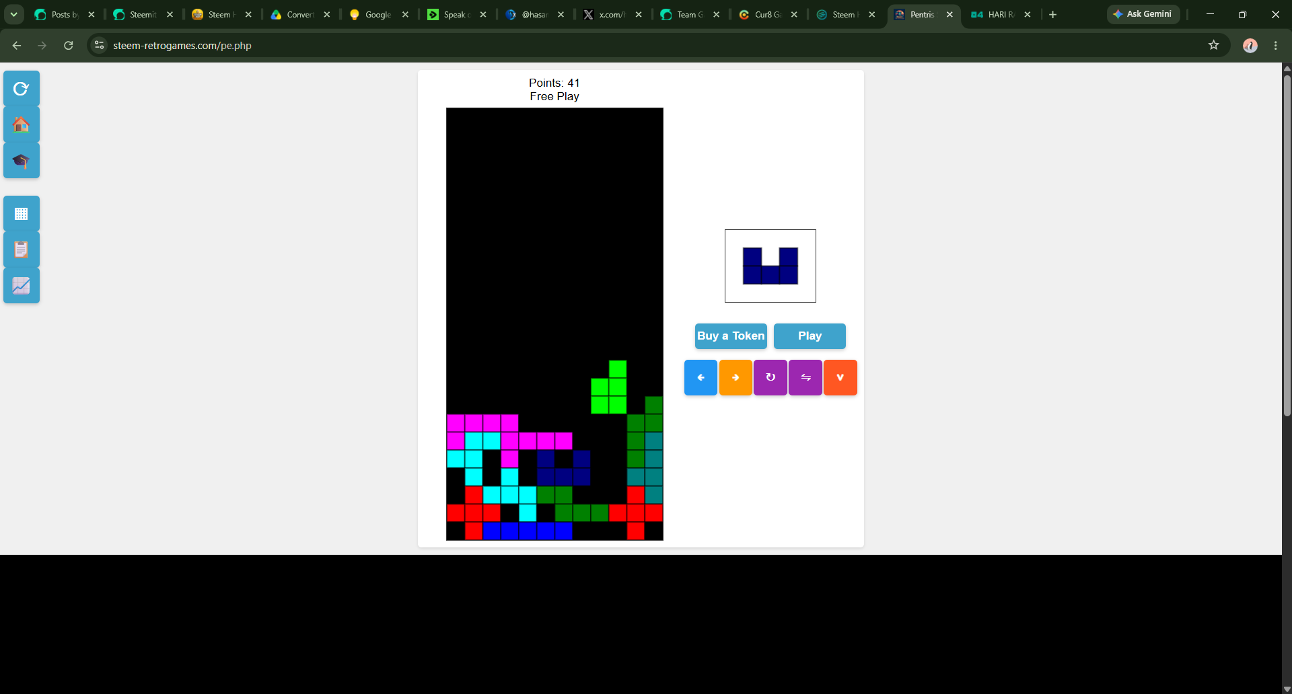Click the browser back arrow
Image resolution: width=1292 pixels, height=694 pixels.
(17, 45)
